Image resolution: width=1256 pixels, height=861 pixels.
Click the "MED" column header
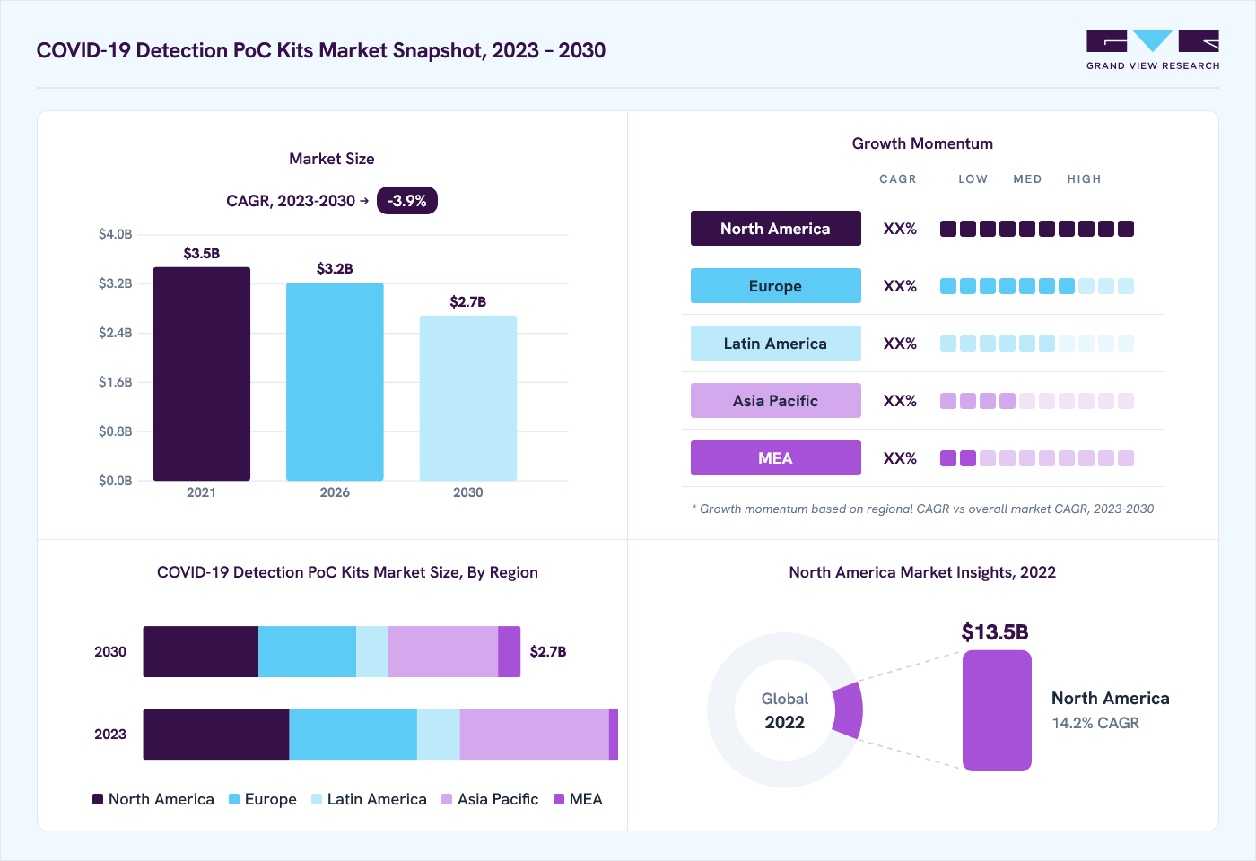(x=1028, y=179)
